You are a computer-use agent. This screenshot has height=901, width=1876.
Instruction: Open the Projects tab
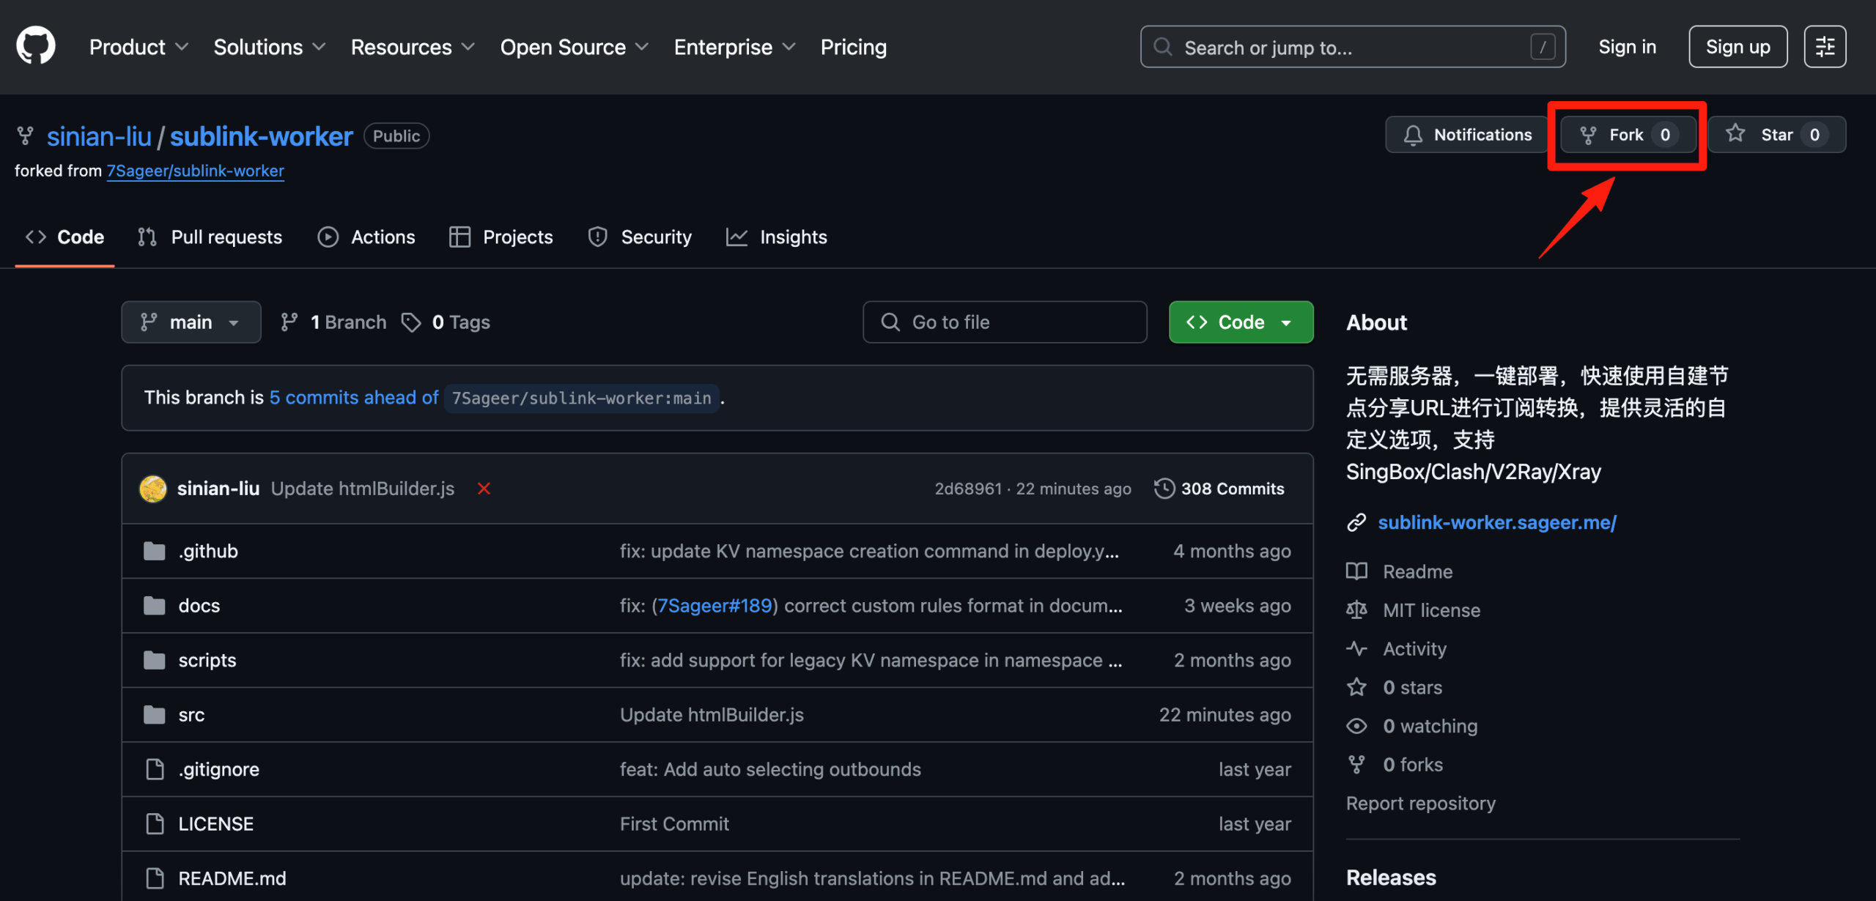[x=501, y=237]
